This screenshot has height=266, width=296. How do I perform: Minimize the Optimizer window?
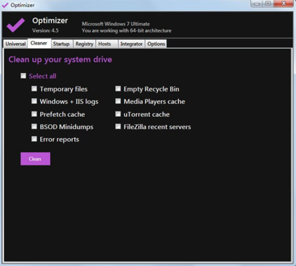(x=257, y=4)
